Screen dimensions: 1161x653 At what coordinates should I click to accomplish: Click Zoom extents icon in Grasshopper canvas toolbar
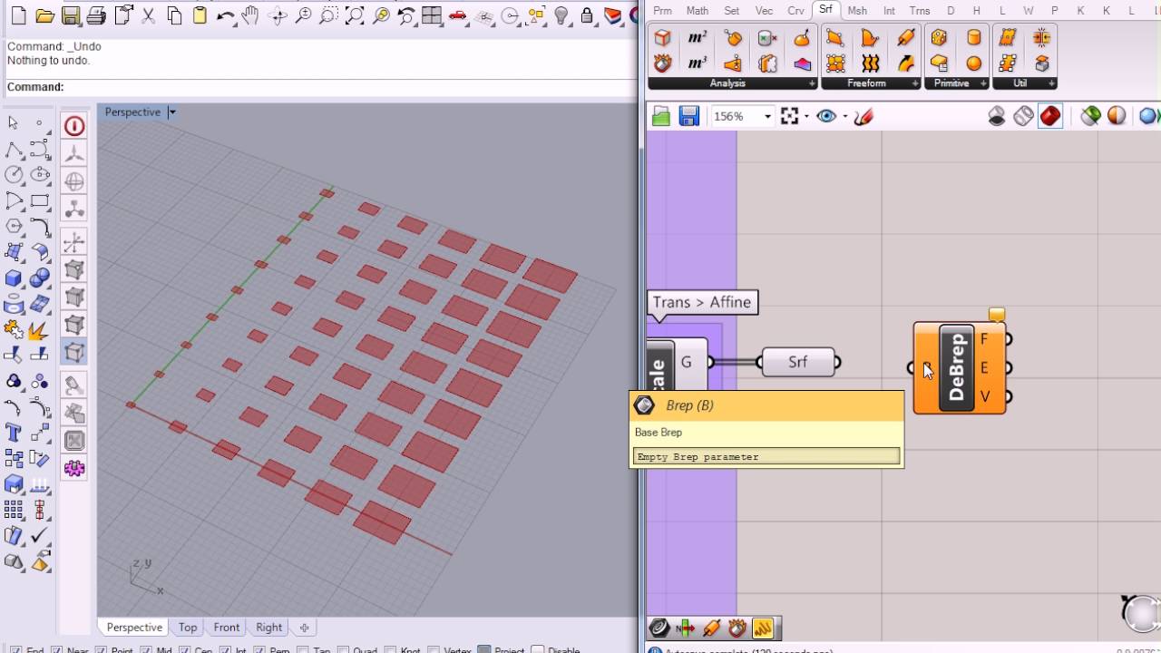(790, 116)
